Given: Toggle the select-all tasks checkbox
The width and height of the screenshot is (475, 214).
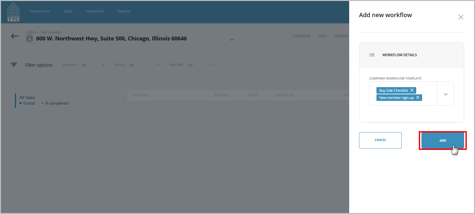Looking at the screenshot, I should point(125,95).
